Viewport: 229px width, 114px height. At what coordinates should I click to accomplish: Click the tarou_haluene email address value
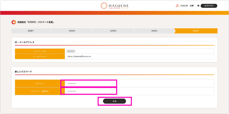(x=79, y=56)
